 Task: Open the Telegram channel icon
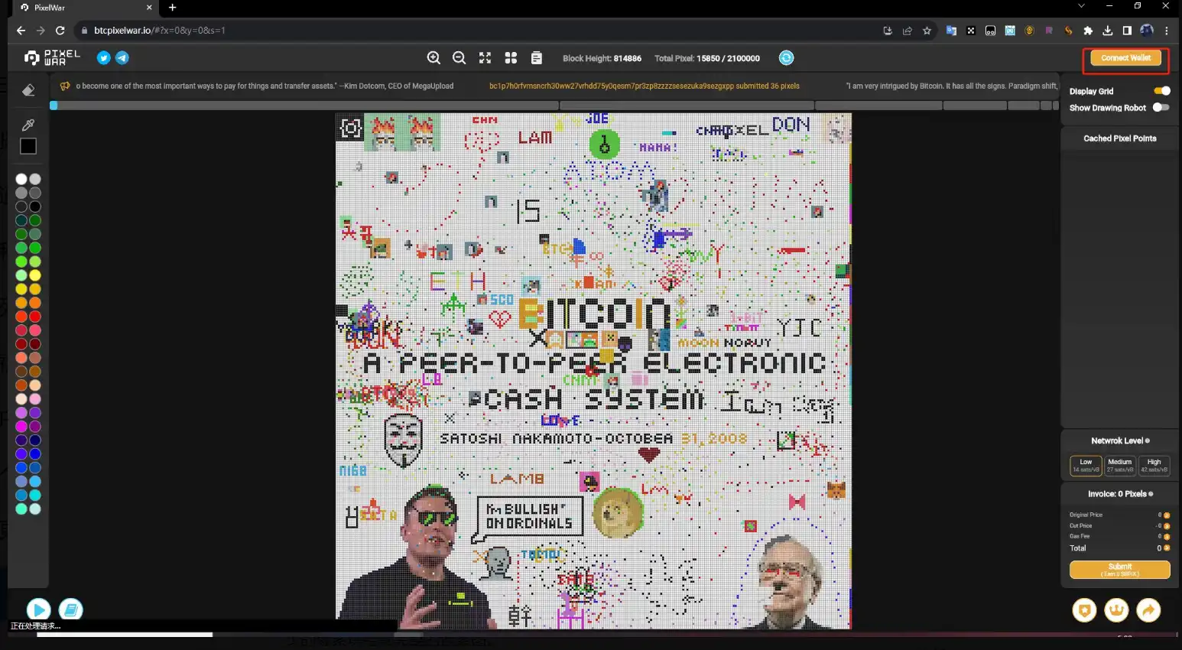tap(122, 58)
